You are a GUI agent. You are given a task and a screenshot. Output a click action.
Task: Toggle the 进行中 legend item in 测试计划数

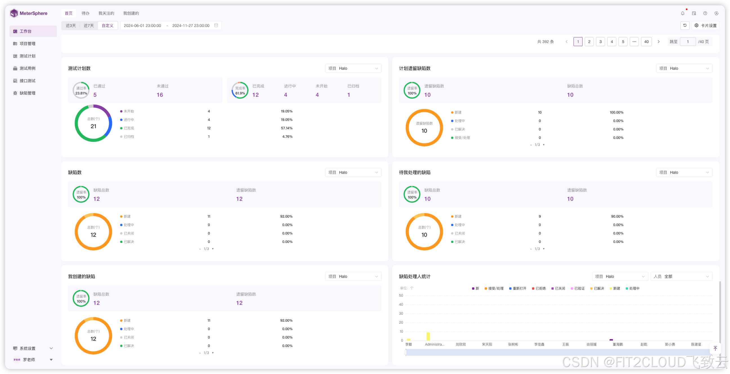(127, 120)
